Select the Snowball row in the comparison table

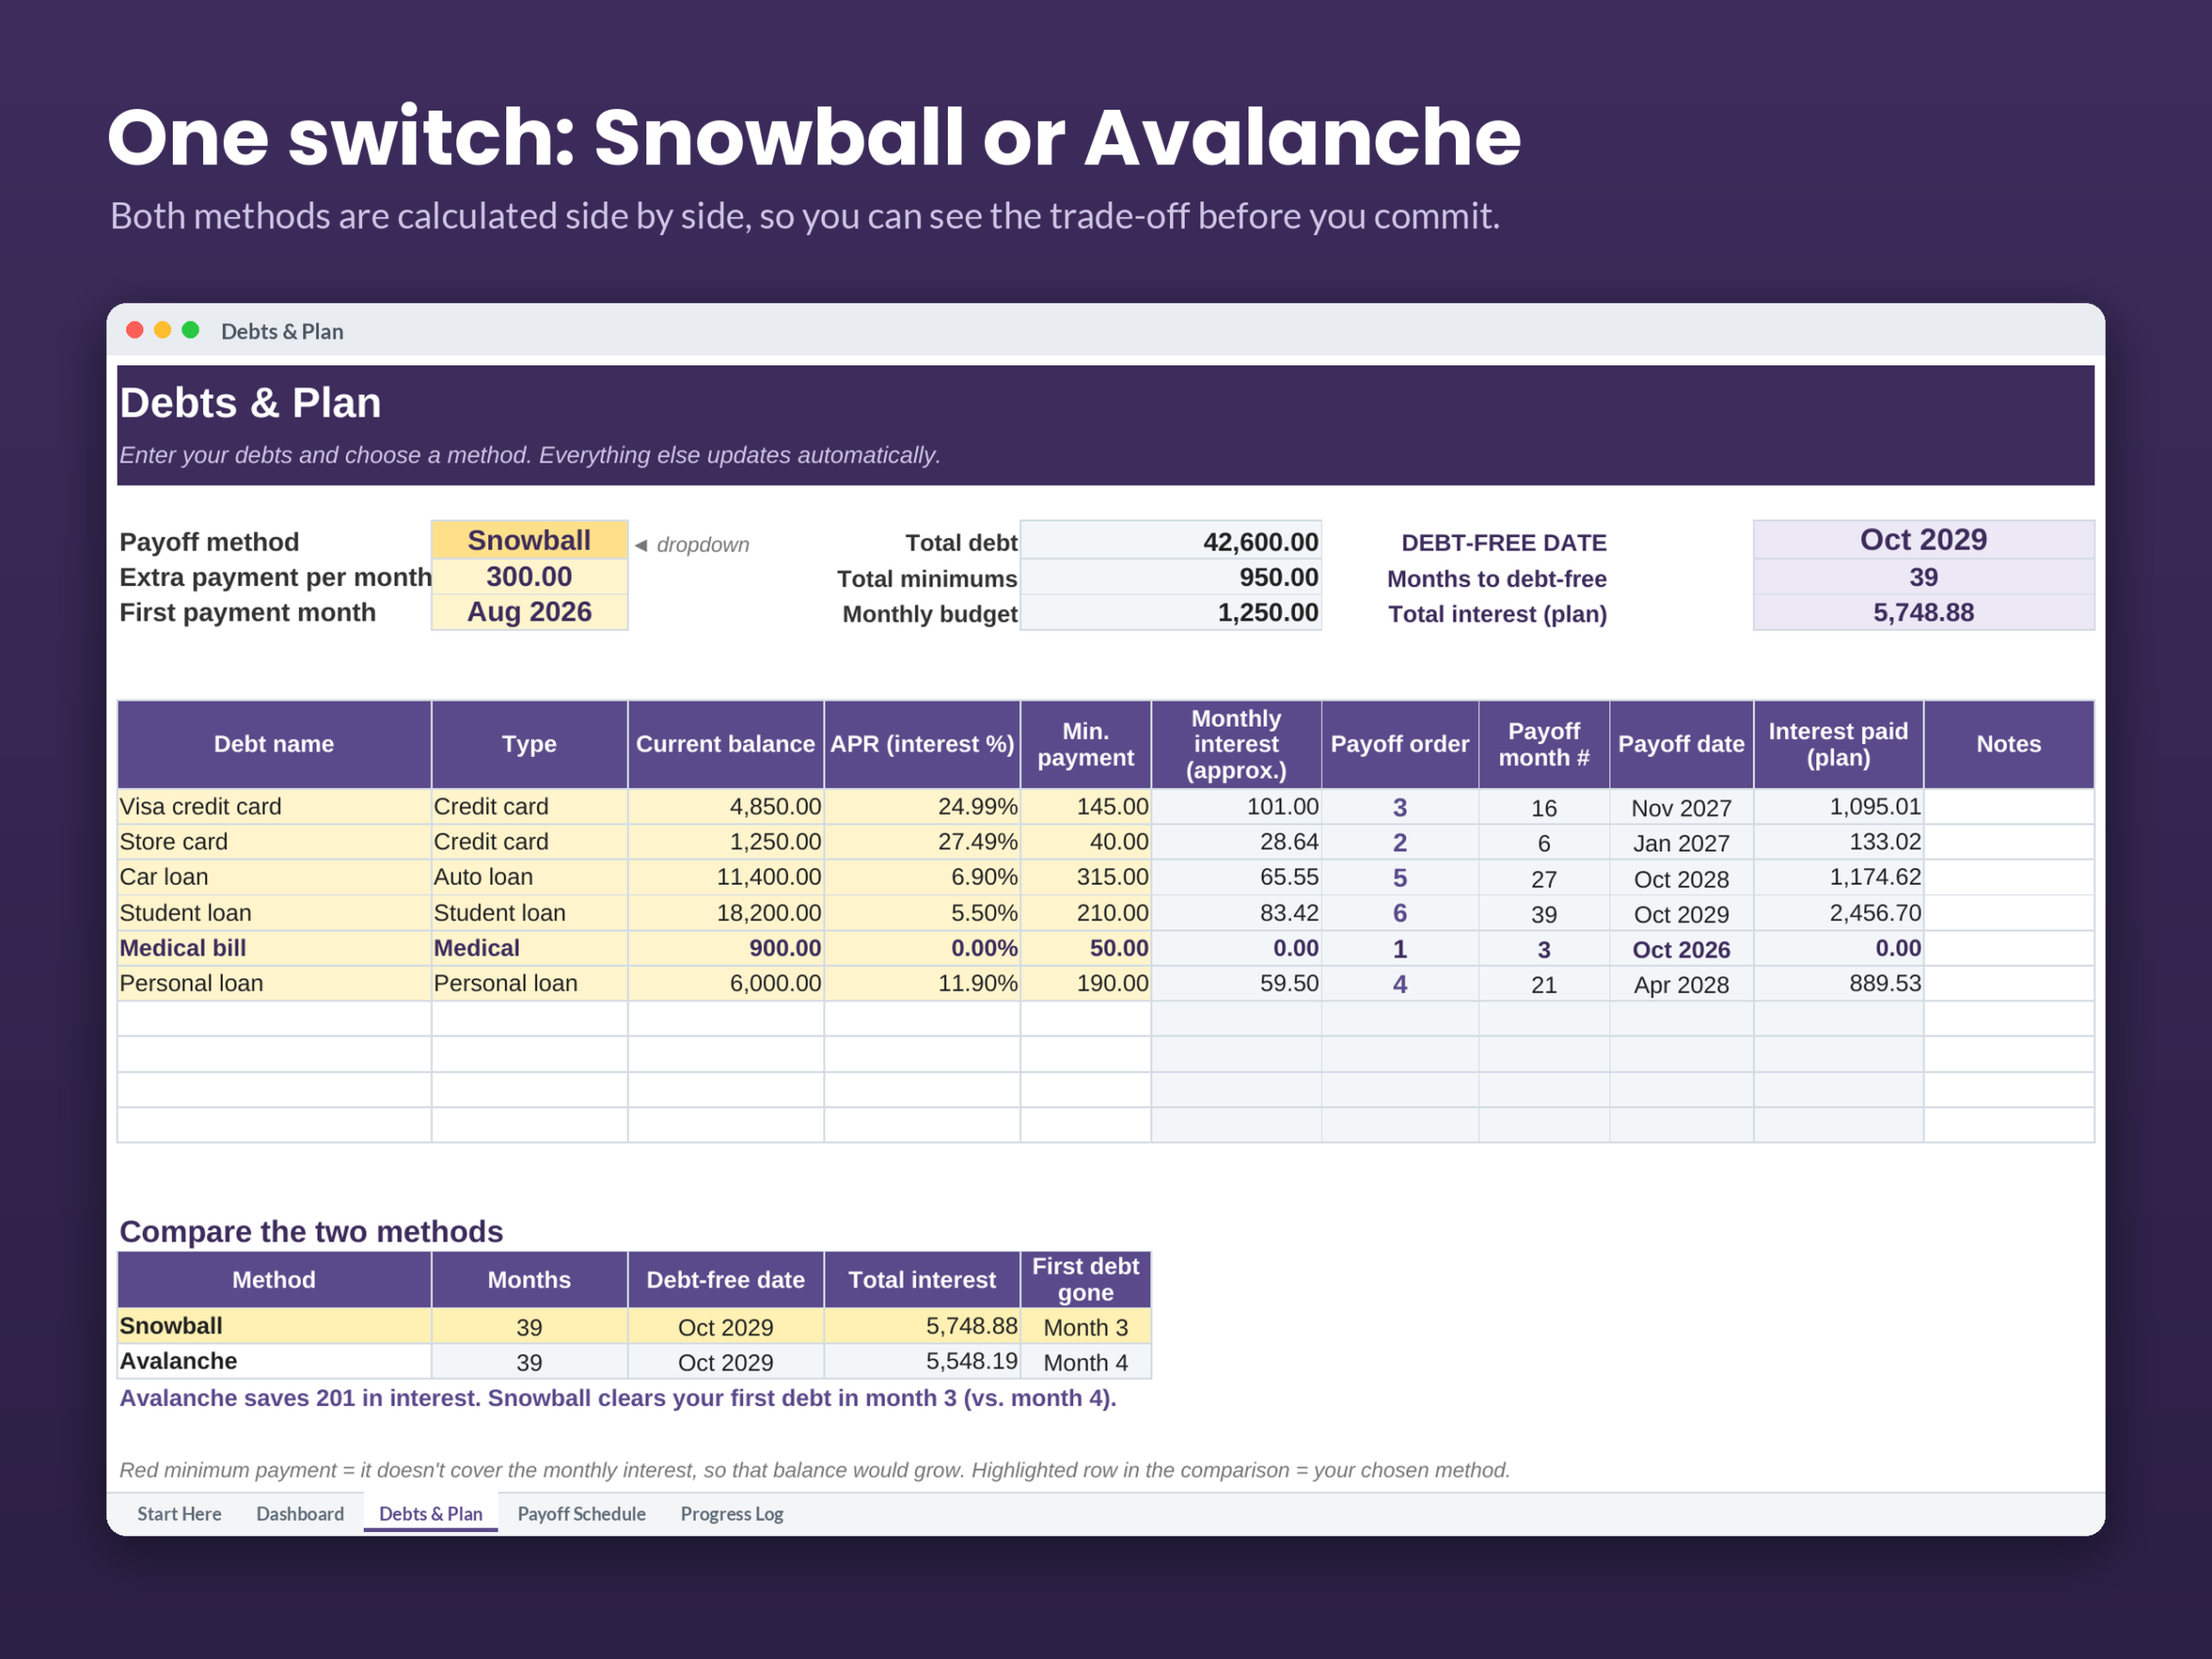pyautogui.click(x=634, y=1326)
